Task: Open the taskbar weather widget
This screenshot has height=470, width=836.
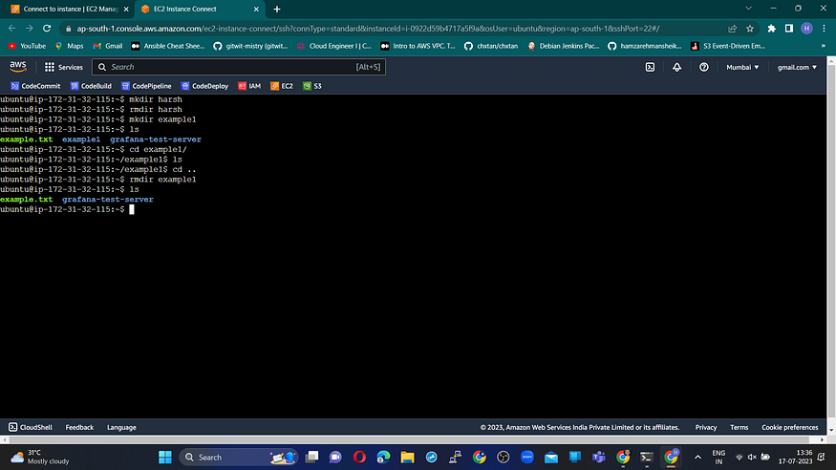Action: click(40, 457)
